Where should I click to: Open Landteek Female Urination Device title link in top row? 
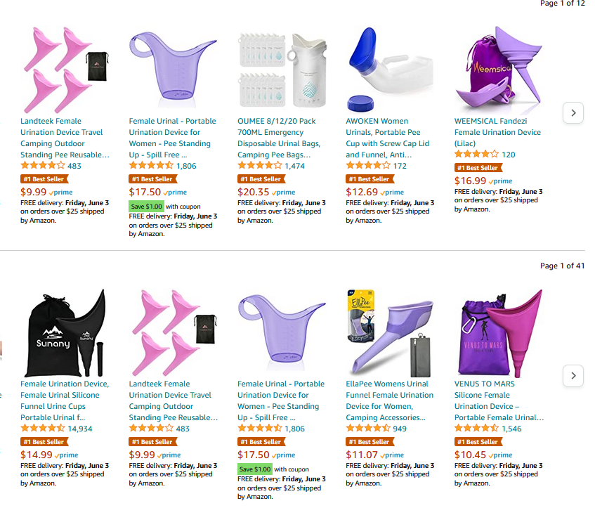point(64,138)
